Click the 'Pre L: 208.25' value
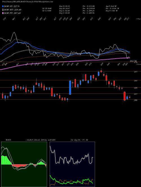Viewport: 141px width, 187px height. pos(89,11)
